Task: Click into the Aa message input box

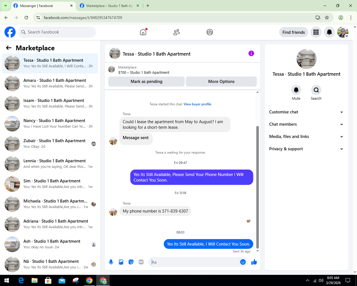Action: 194,262
